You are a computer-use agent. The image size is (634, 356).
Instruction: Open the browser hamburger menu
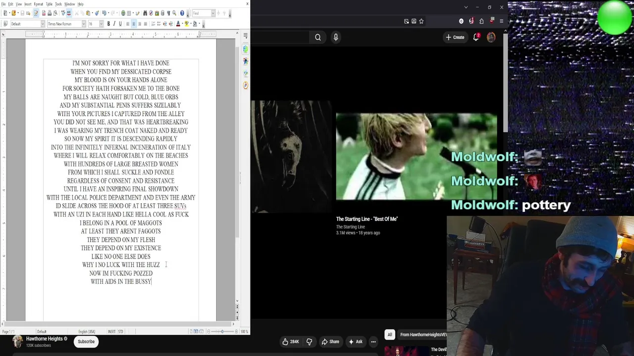tap(501, 21)
